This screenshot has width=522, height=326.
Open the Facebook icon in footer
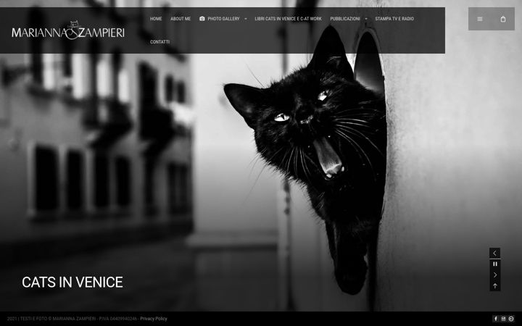(495, 319)
